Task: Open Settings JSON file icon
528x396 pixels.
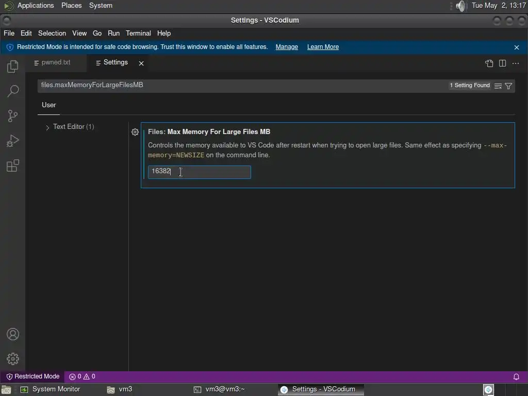Action: tap(489, 63)
